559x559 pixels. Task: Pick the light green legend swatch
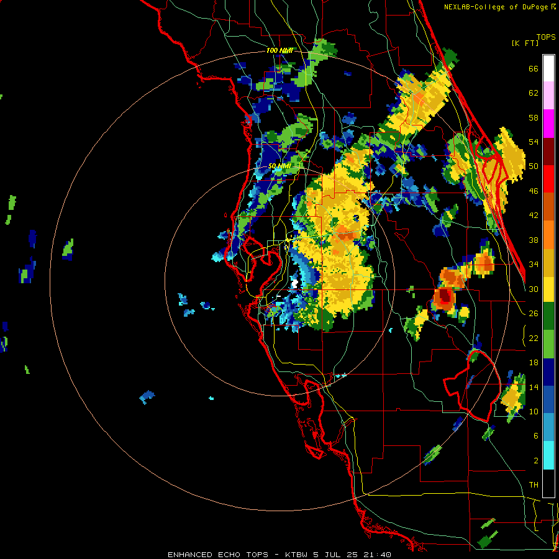tap(548, 344)
